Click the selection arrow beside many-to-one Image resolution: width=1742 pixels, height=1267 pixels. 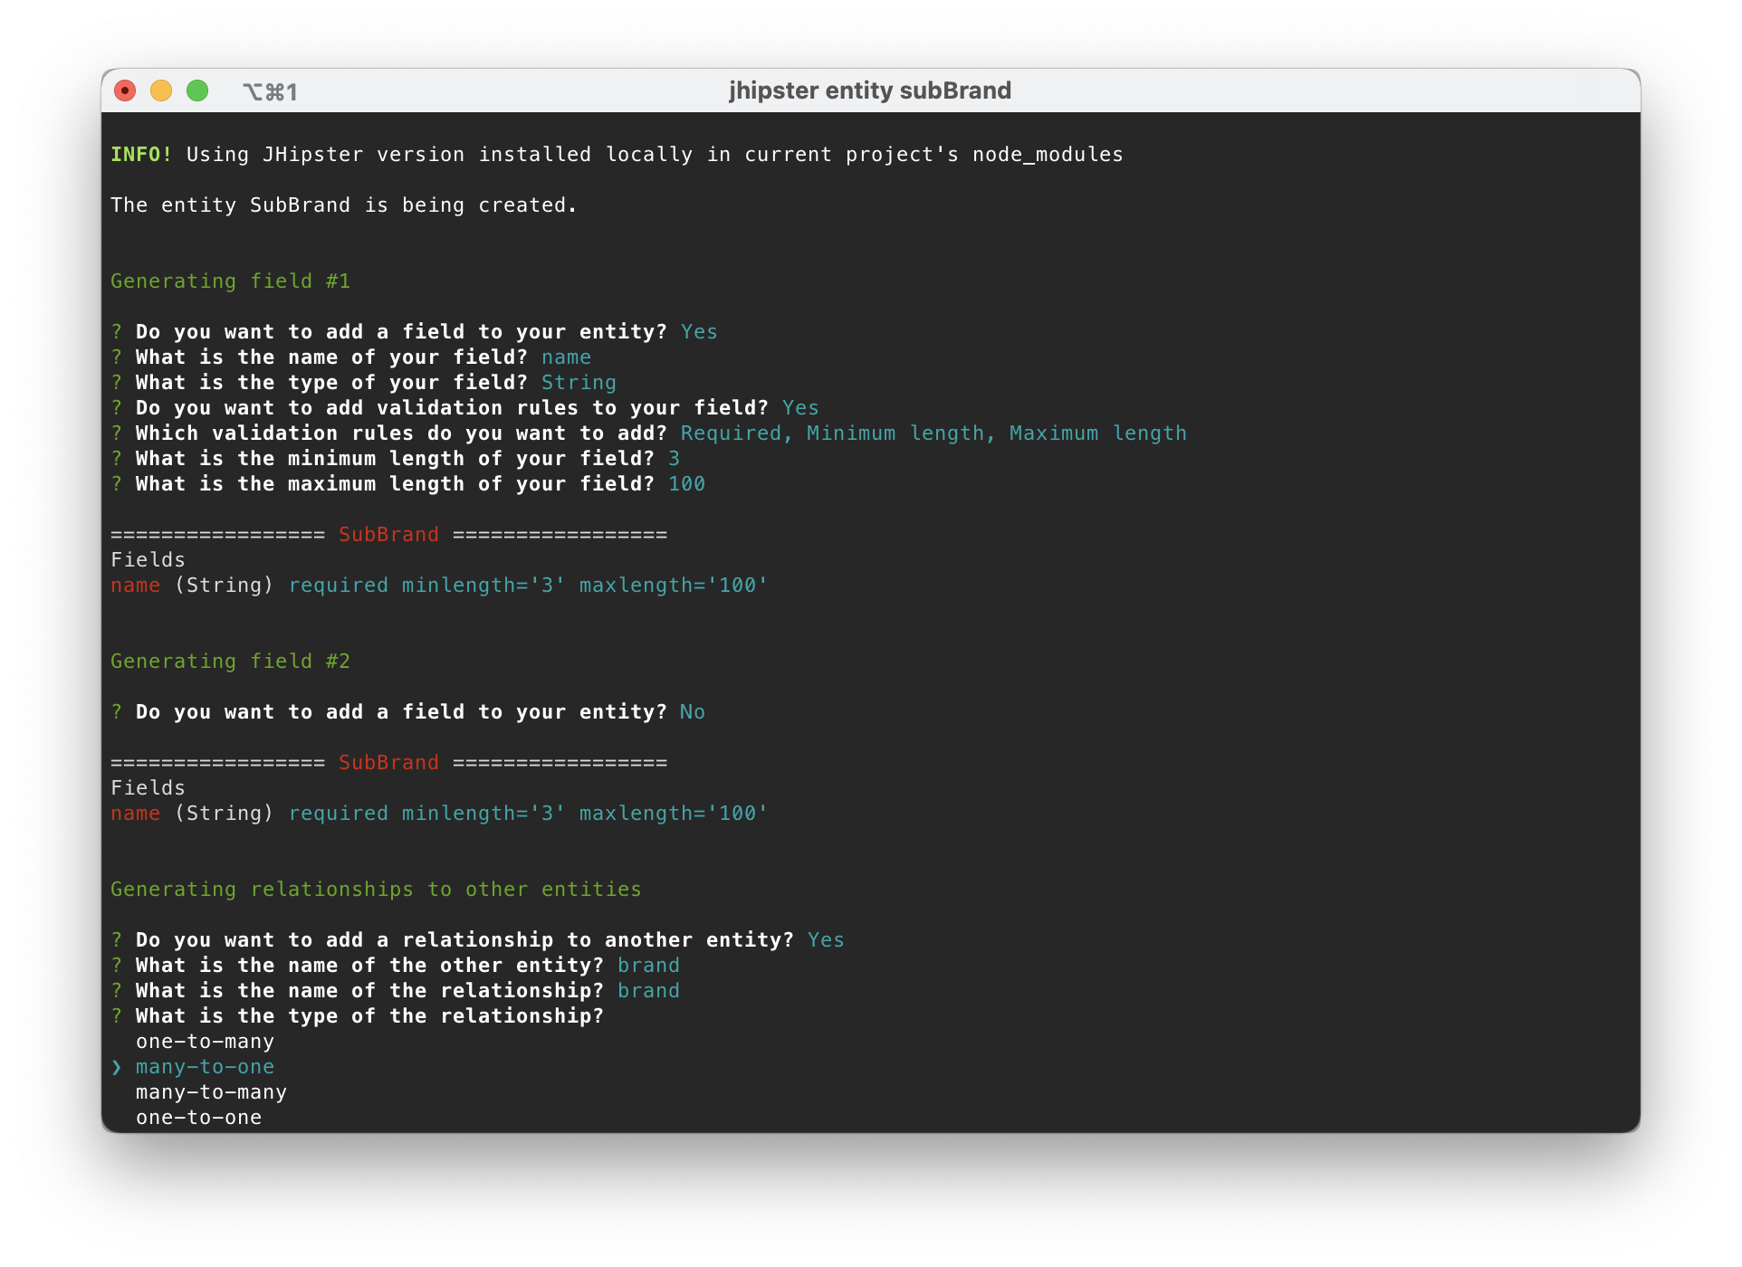point(117,1067)
